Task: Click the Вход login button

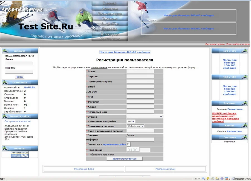Action: coord(20,77)
